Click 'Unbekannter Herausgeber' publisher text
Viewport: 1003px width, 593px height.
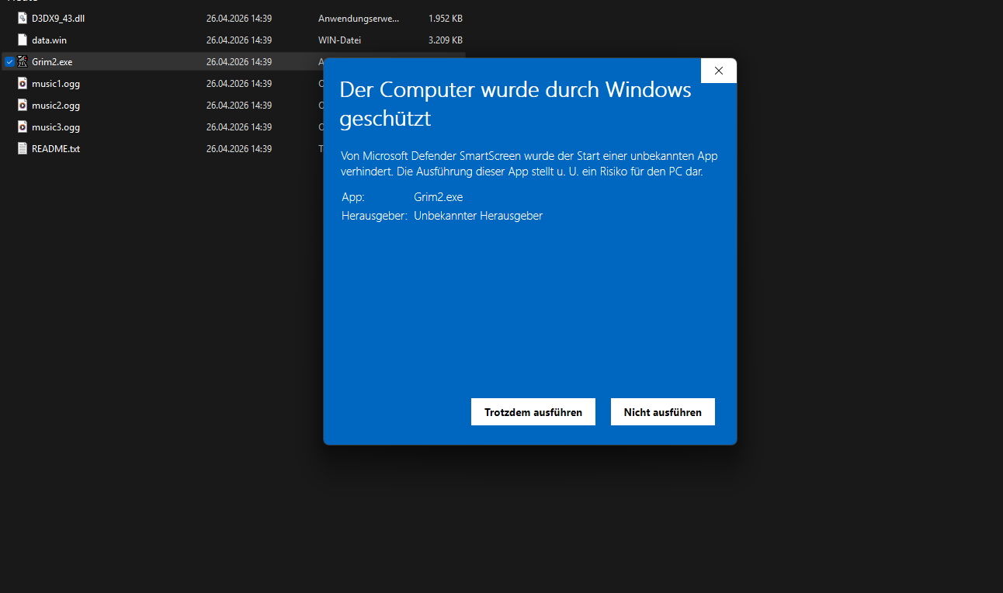coord(478,216)
